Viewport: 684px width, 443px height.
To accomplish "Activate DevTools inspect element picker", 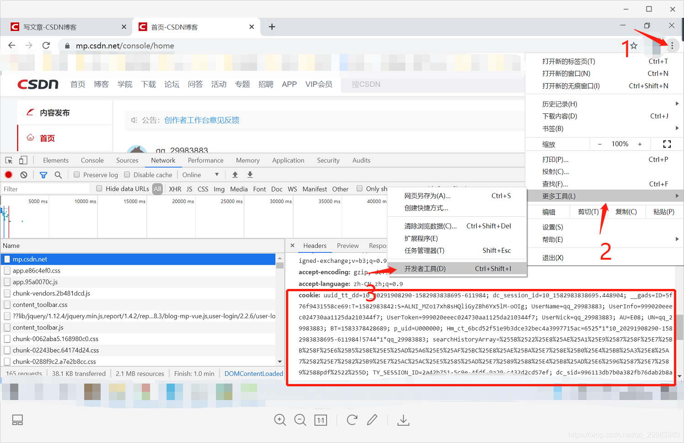I will 9,160.
